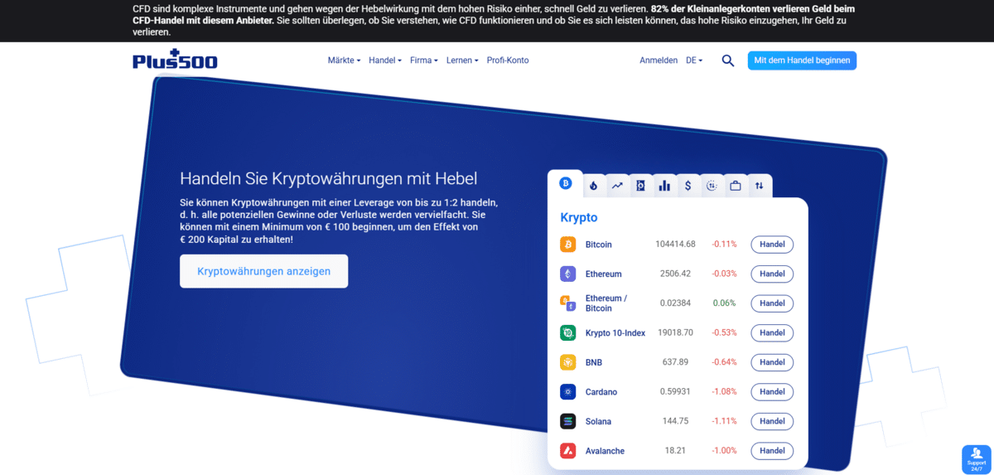This screenshot has width=994, height=475.
Task: Open the Lernen menu
Action: point(462,61)
